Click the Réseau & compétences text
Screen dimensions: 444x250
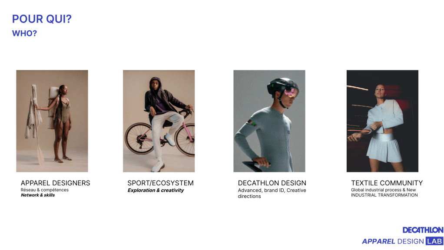pyautogui.click(x=44, y=190)
